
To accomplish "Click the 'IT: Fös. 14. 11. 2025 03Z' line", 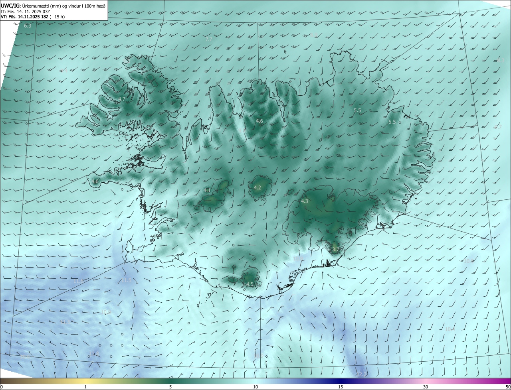I will 26,12.
